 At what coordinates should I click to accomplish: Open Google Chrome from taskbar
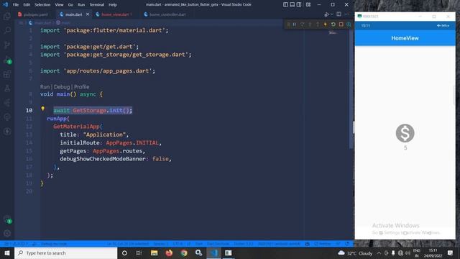[184, 253]
